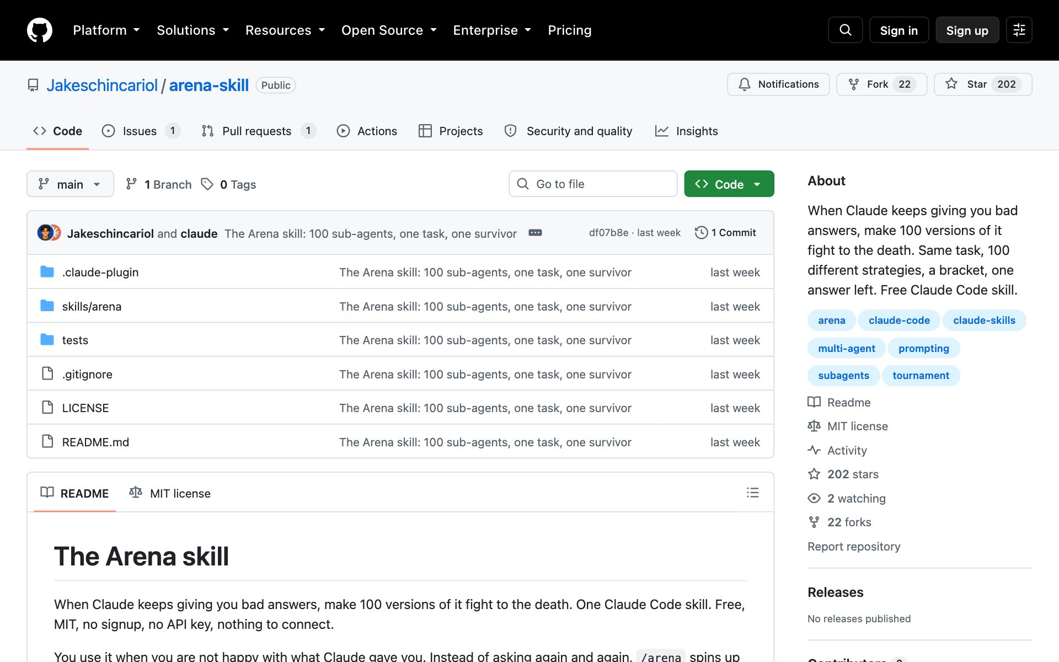1059x662 pixels.
Task: Expand the Resources dropdown
Action: pyautogui.click(x=285, y=30)
